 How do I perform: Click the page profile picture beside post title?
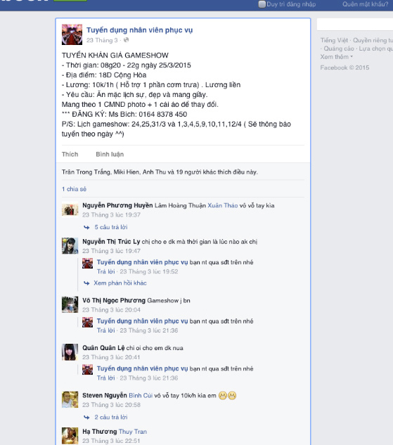point(72,34)
